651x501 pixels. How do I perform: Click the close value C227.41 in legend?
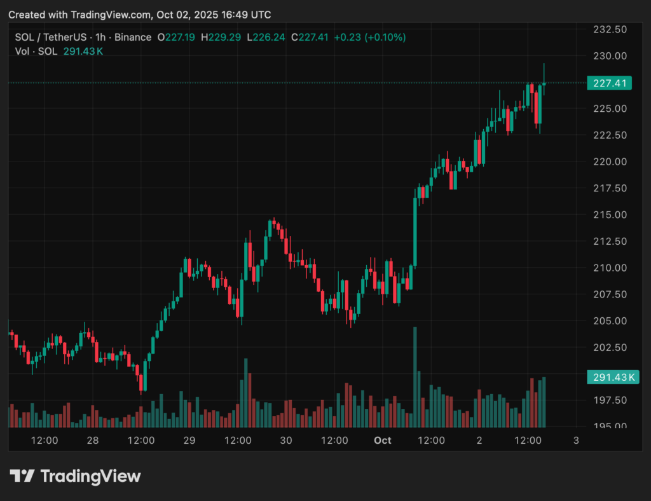(x=310, y=38)
